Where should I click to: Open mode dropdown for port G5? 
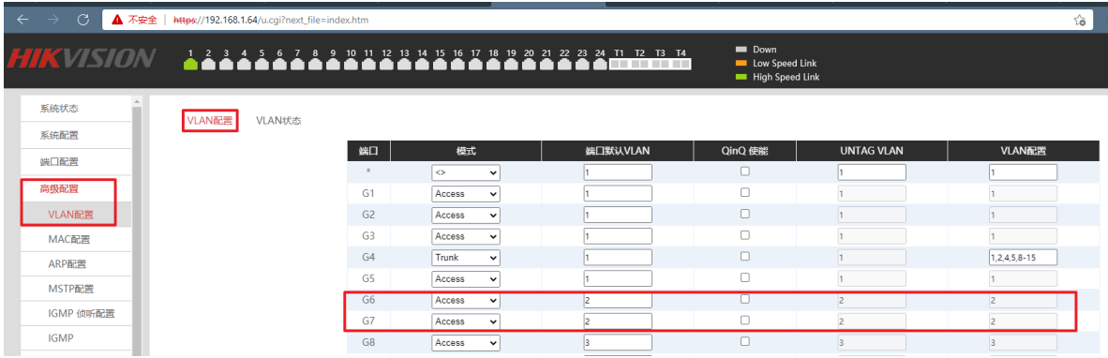pyautogui.click(x=466, y=279)
